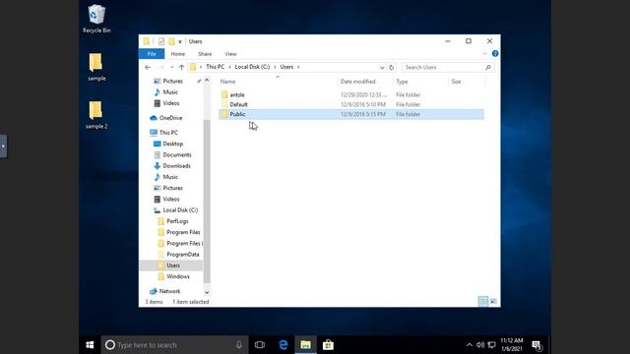Open the Recycle Bin desktop icon
Image resolution: width=630 pixels, height=354 pixels.
(96, 19)
